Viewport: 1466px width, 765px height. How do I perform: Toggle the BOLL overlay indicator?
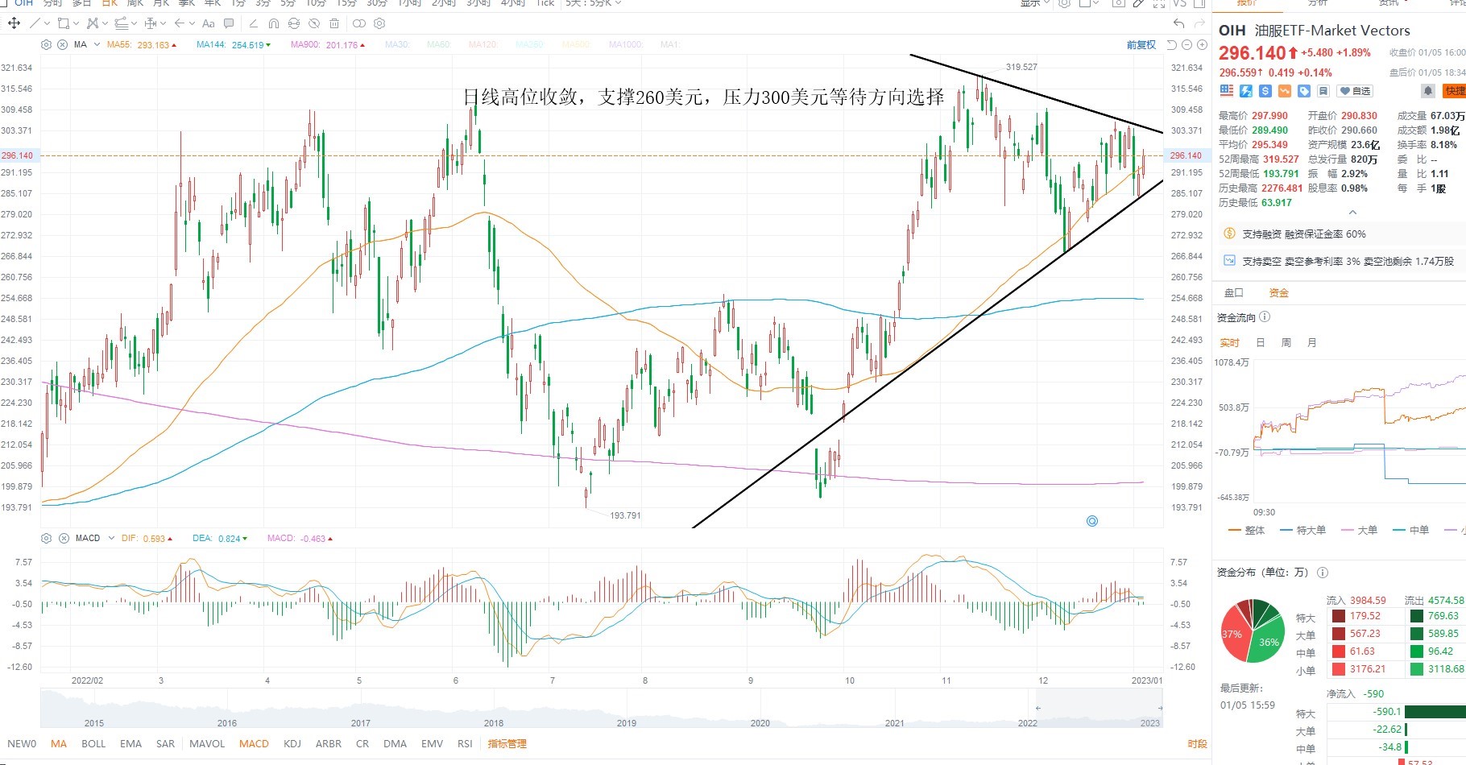pyautogui.click(x=93, y=743)
